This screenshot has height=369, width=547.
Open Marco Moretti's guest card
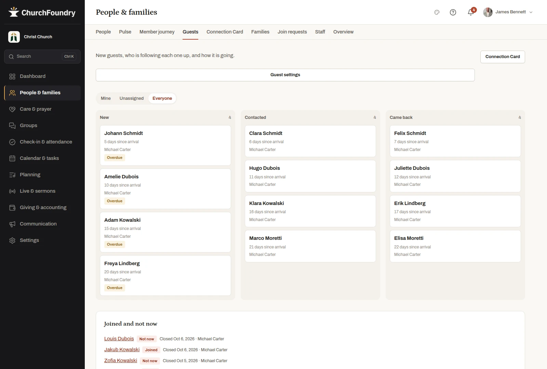[310, 246]
